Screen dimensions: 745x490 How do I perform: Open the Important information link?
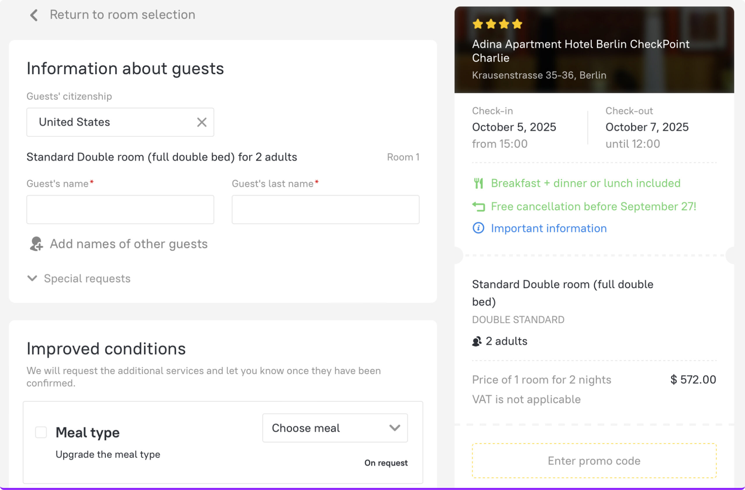pos(549,228)
